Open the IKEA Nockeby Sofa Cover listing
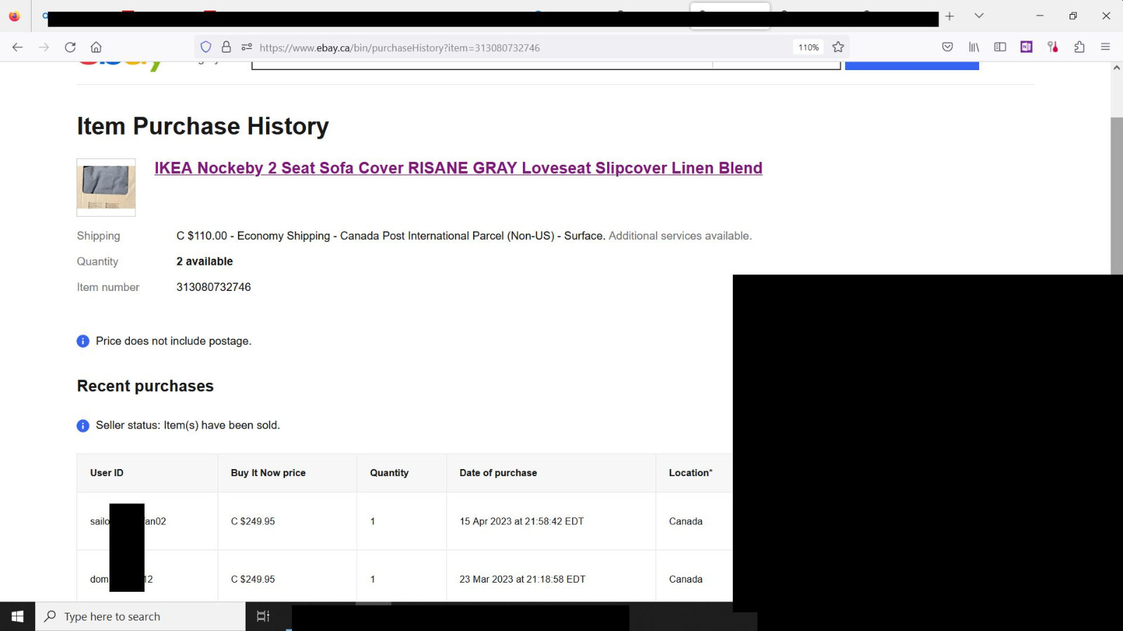This screenshot has height=631, width=1123. coord(458,168)
